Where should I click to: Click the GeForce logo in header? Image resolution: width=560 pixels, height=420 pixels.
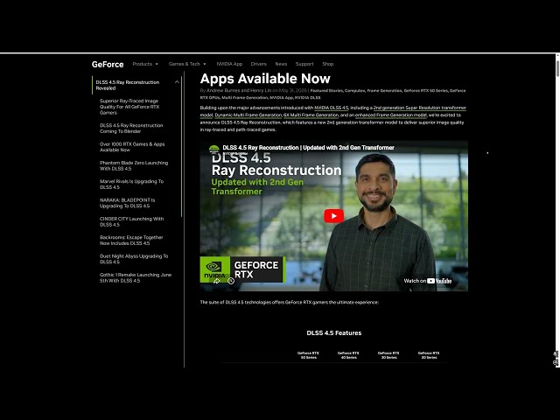[108, 64]
